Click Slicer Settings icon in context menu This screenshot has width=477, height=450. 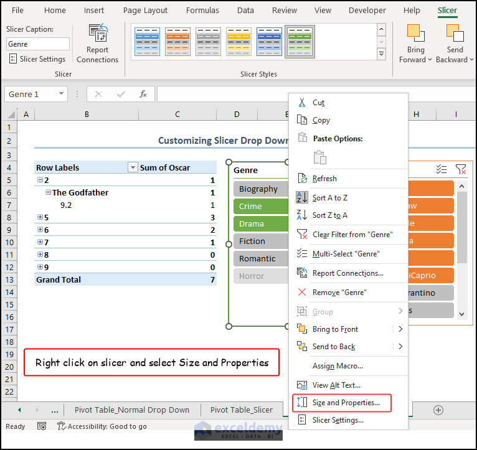(x=302, y=420)
